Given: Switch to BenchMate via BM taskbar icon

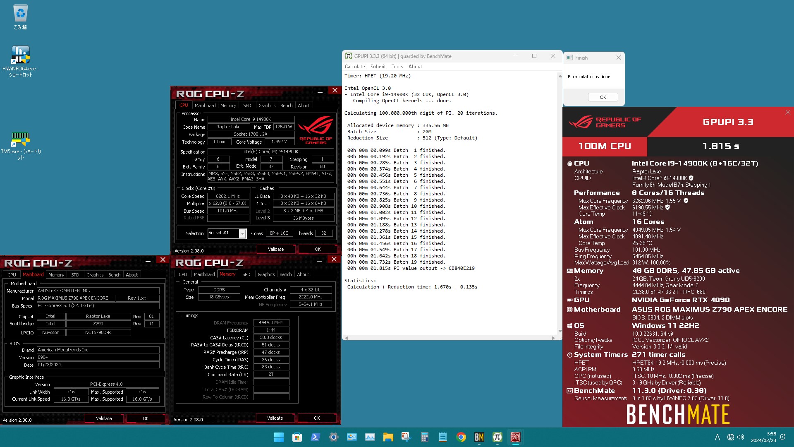Looking at the screenshot, I should tap(479, 437).
